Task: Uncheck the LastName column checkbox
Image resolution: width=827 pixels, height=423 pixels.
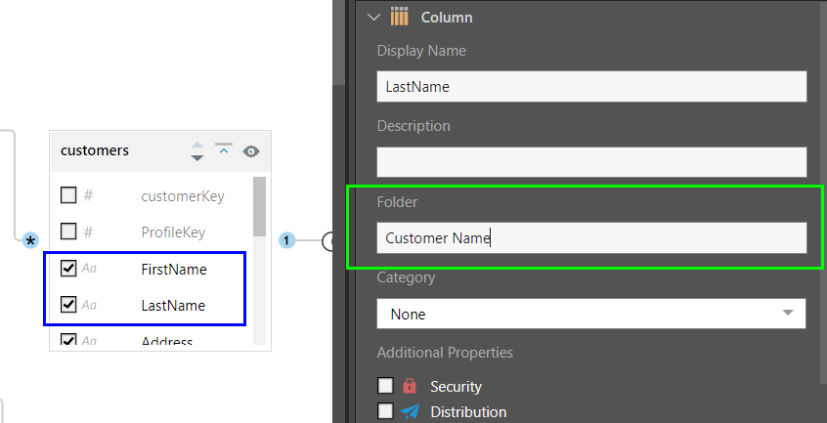Action: tap(68, 305)
